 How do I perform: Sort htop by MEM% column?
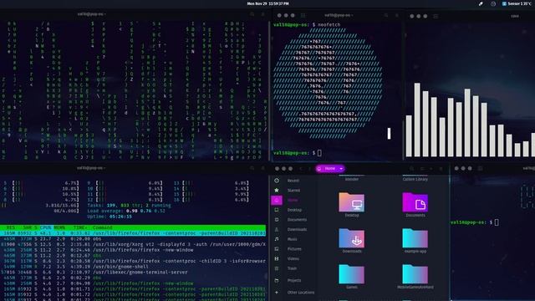coord(59,227)
